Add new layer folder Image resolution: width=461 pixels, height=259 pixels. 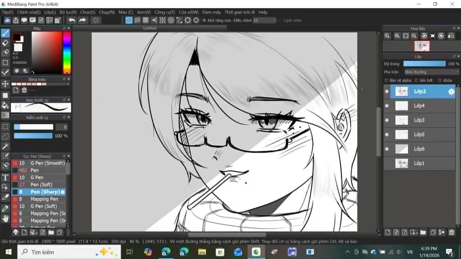(423, 232)
